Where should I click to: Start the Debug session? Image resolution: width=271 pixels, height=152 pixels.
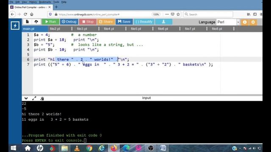pos(69,22)
